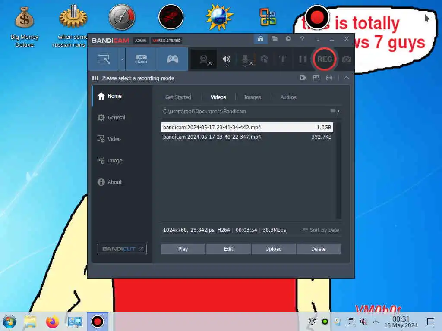Open the computer settings taskbar icon
This screenshot has width=442, height=331.
pyautogui.click(x=75, y=322)
